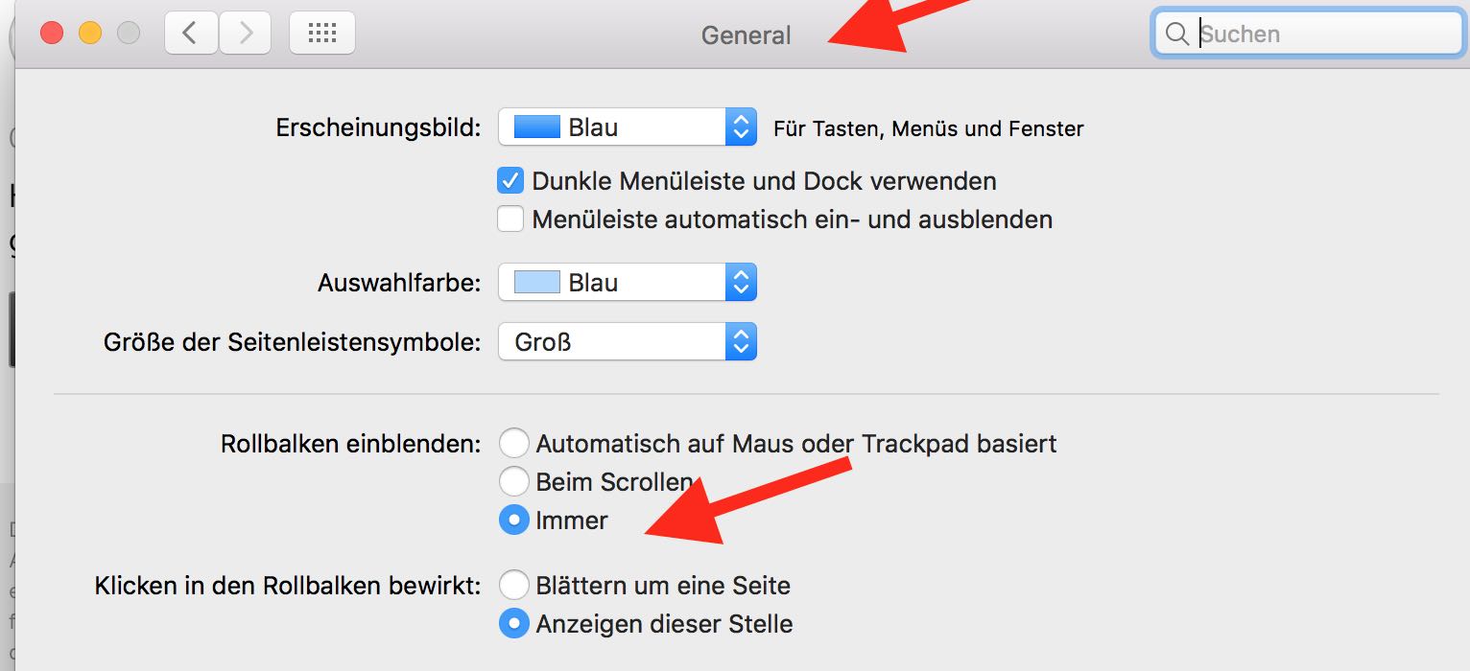Choose 'Blättern um eine Seite' option
1470x671 pixels.
514,585
